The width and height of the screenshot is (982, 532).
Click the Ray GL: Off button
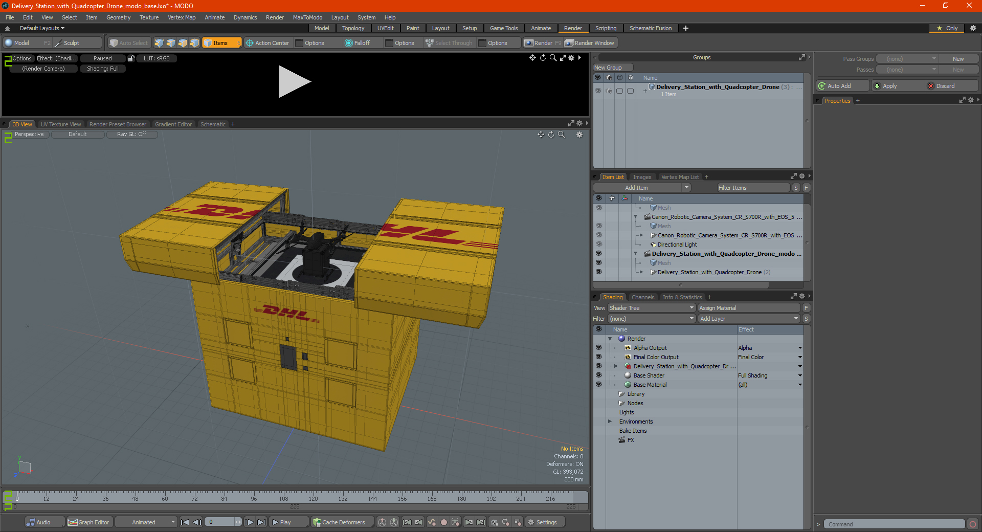pyautogui.click(x=131, y=135)
